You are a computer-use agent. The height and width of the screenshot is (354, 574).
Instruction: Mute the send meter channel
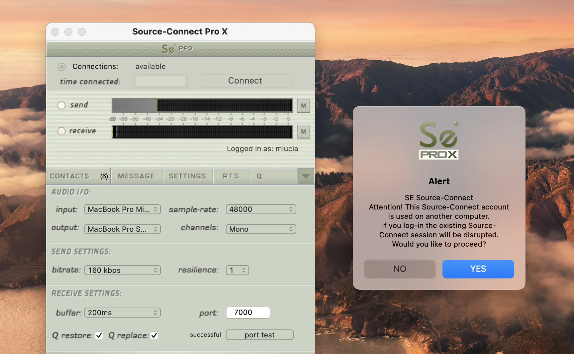(303, 106)
